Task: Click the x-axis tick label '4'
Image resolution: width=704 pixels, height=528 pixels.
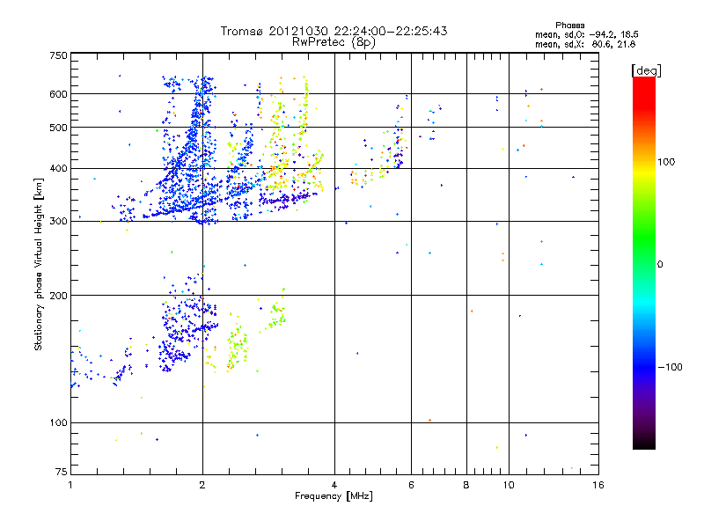Action: (334, 485)
